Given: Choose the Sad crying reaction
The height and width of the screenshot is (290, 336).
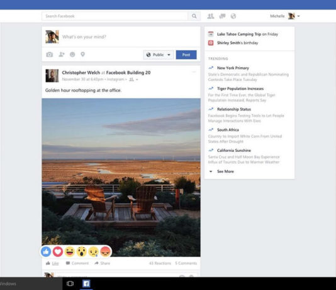Looking at the screenshot, I should pyautogui.click(x=93, y=252).
